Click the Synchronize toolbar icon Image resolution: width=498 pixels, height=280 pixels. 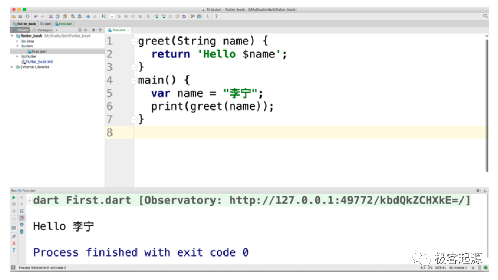tap(27, 17)
